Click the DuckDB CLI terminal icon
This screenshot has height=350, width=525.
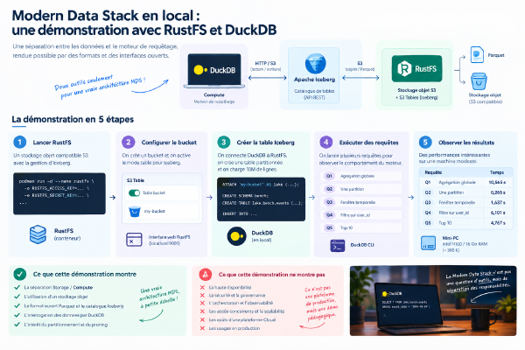click(x=337, y=246)
